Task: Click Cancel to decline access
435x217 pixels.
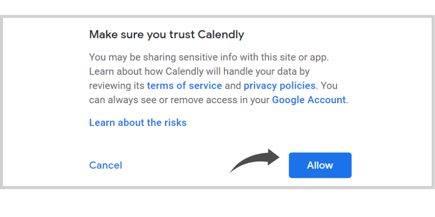Action: [x=105, y=165]
